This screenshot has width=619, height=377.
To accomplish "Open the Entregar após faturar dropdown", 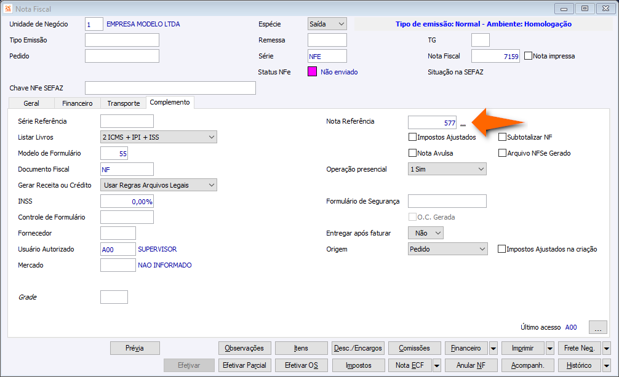I will click(426, 233).
